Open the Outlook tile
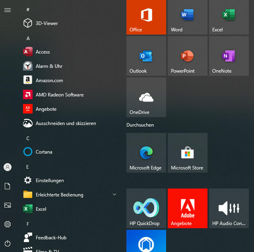The width and height of the screenshot is (254, 252). [x=146, y=56]
